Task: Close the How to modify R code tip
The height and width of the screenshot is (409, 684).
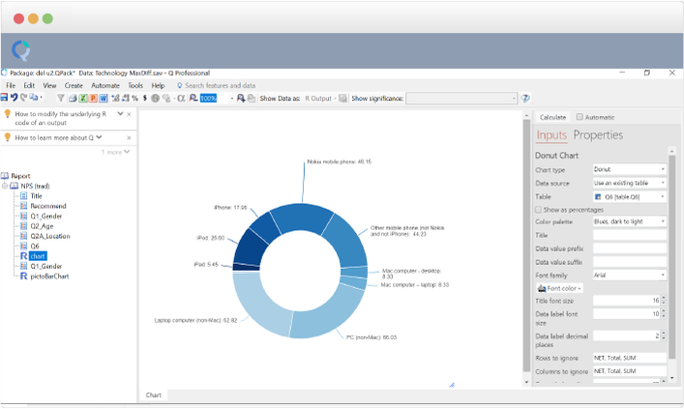Action: pyautogui.click(x=129, y=114)
